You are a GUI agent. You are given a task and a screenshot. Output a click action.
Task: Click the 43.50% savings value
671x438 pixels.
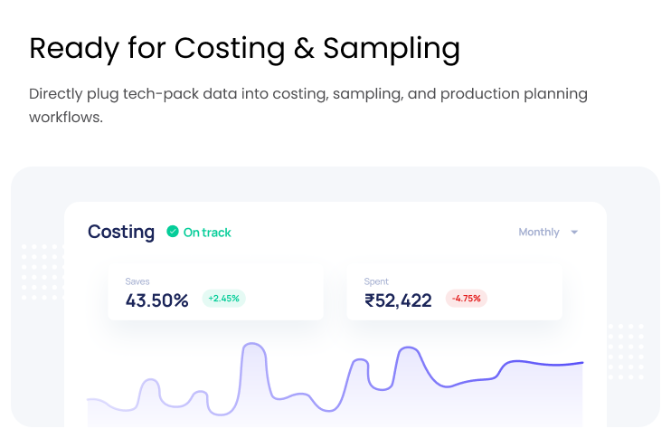156,300
